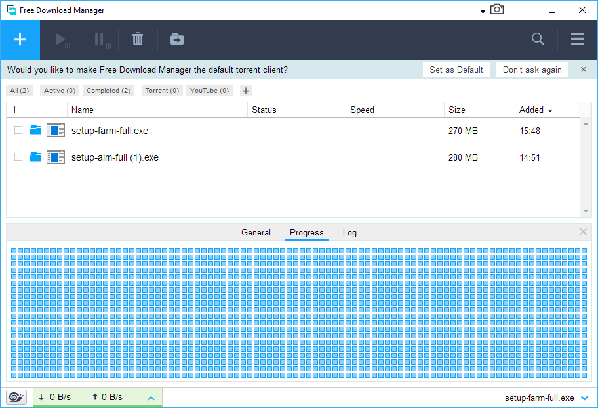Open folder of setup-farm-full.exe
The height and width of the screenshot is (408, 598).
35,130
